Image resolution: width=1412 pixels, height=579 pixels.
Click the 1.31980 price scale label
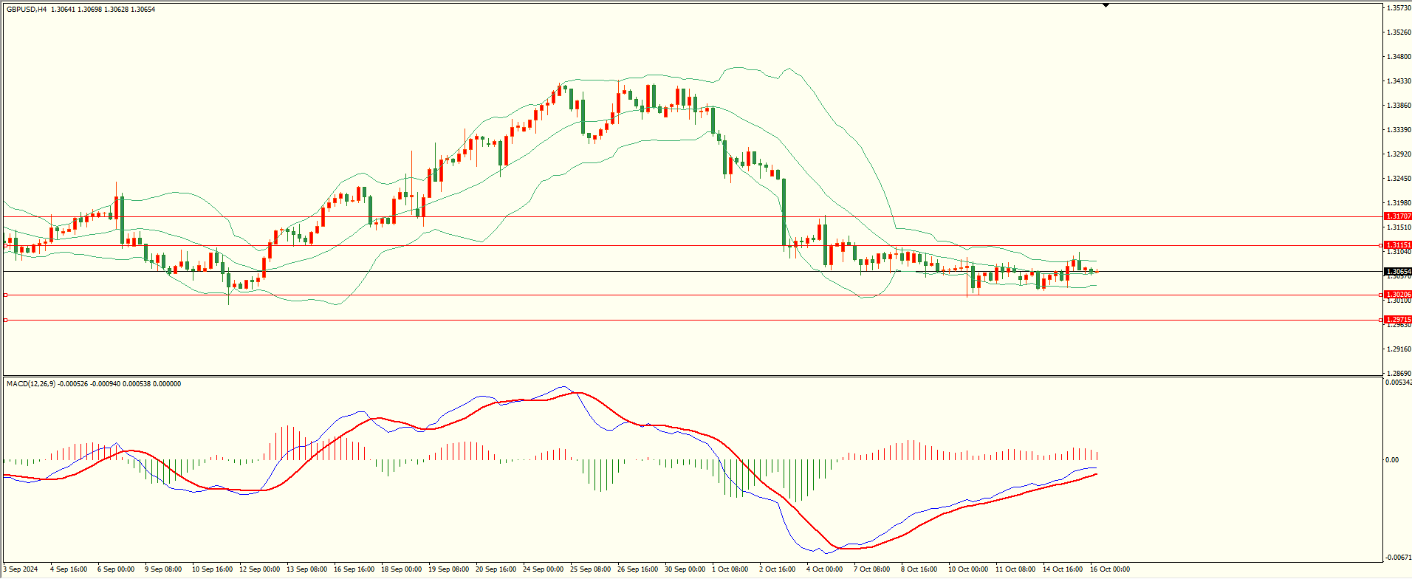(1399, 203)
